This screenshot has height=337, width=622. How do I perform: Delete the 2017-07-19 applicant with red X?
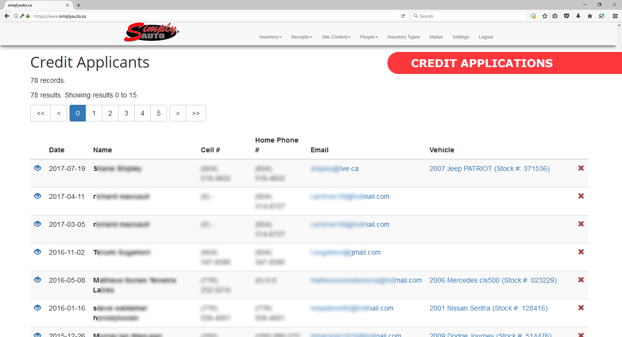click(581, 168)
